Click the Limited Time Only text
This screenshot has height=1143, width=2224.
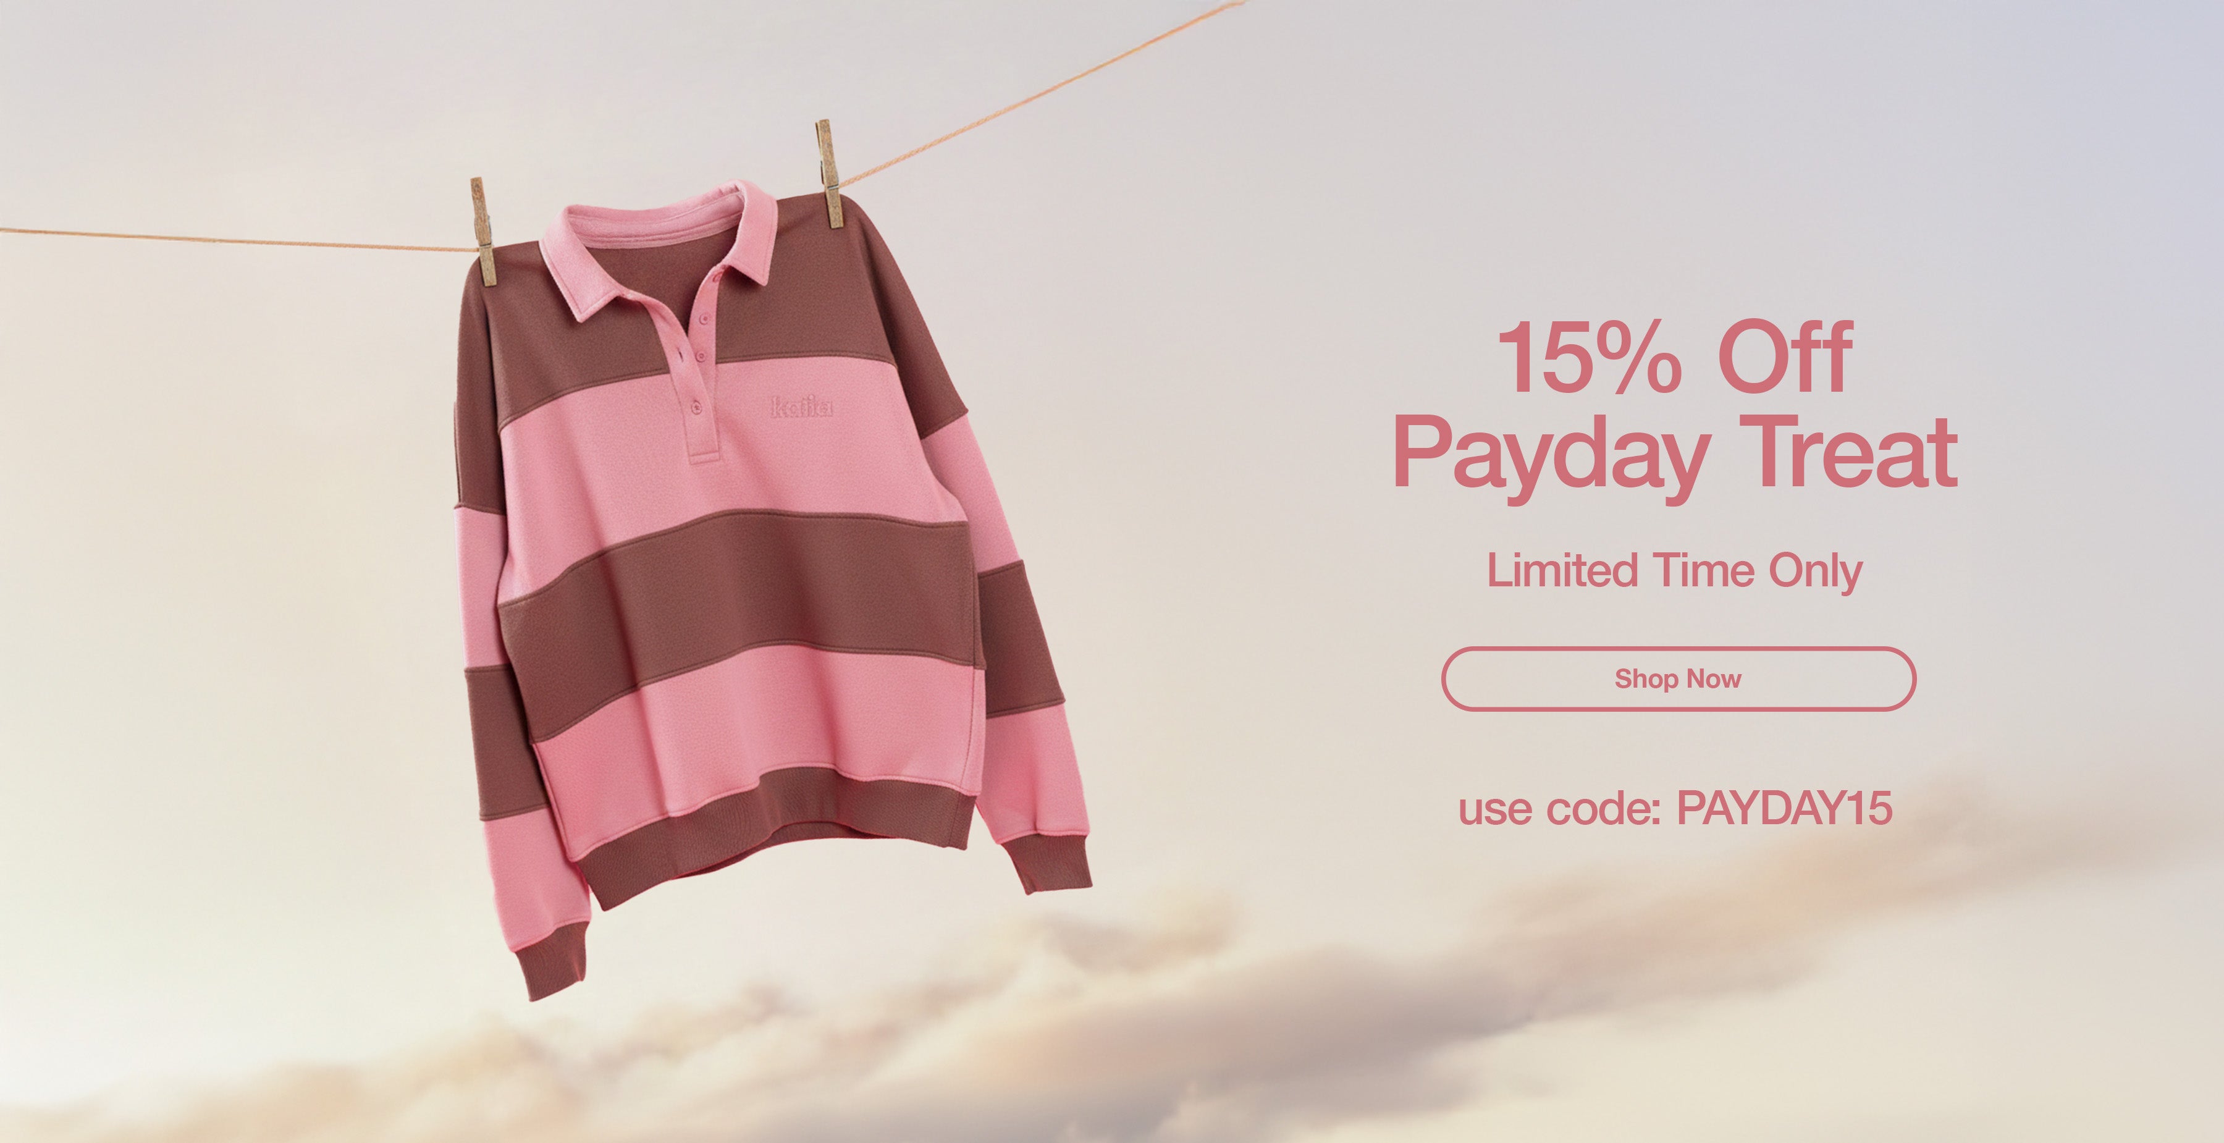[1674, 571]
